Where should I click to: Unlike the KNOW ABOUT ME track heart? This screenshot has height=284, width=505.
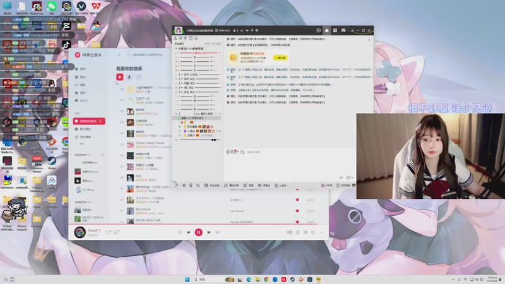[297, 222]
